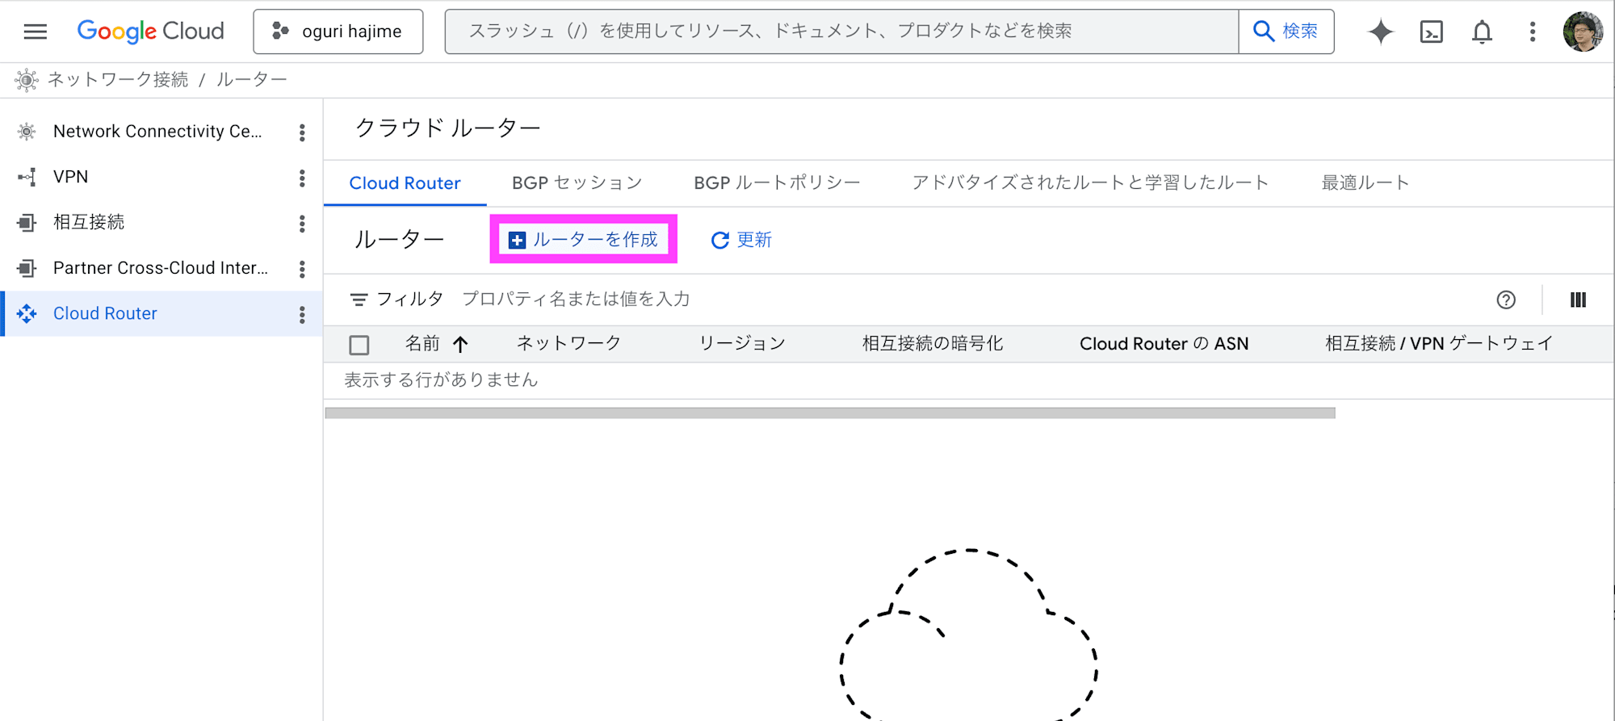
Task: Select Cloud Router in the sidebar
Action: tap(105, 313)
